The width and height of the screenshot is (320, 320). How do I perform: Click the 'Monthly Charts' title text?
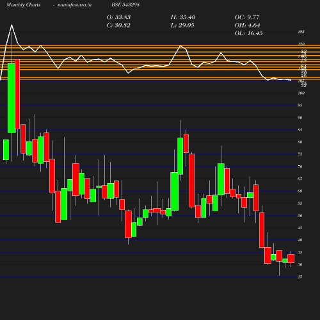pos(24,5)
